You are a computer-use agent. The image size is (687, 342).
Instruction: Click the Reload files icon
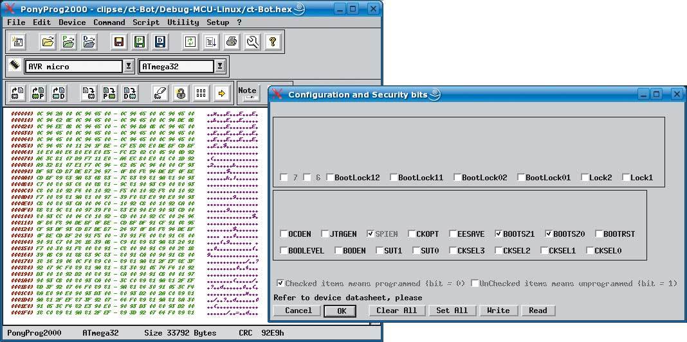(x=190, y=42)
